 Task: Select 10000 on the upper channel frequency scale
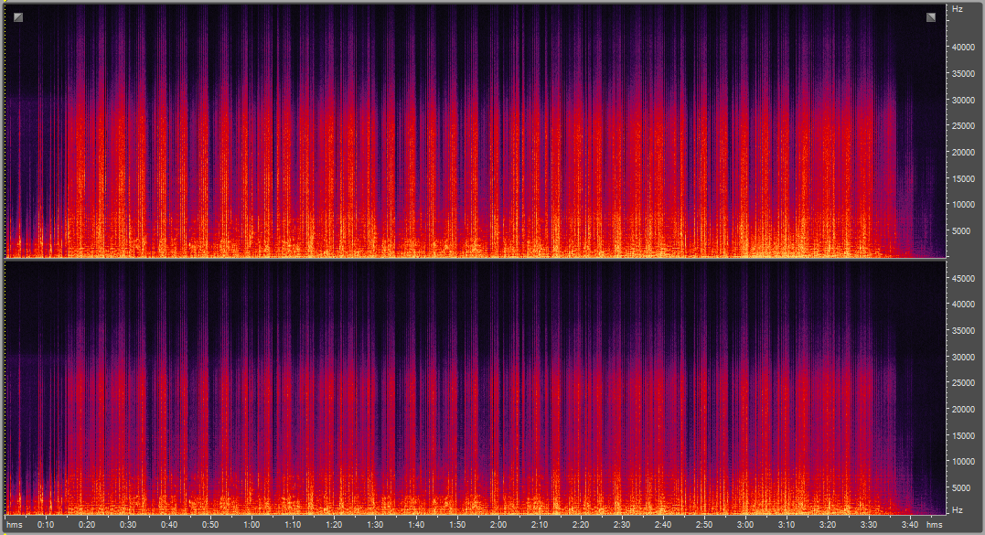[964, 205]
